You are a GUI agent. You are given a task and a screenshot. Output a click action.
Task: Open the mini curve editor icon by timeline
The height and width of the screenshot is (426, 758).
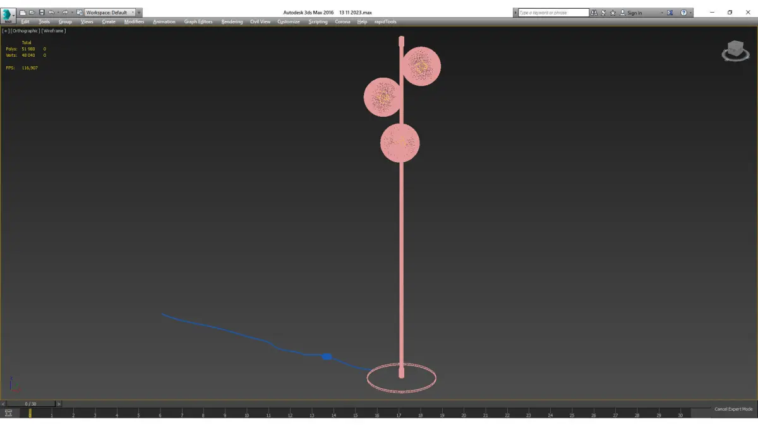click(8, 413)
